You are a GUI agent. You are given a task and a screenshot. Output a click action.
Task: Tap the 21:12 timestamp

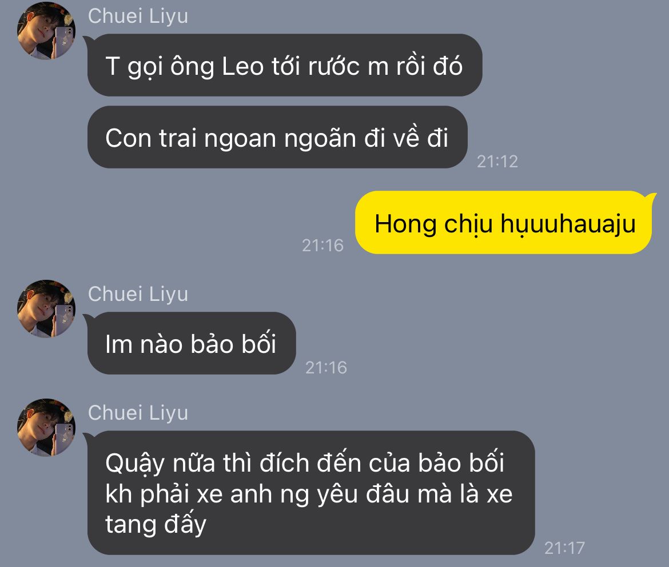click(497, 162)
